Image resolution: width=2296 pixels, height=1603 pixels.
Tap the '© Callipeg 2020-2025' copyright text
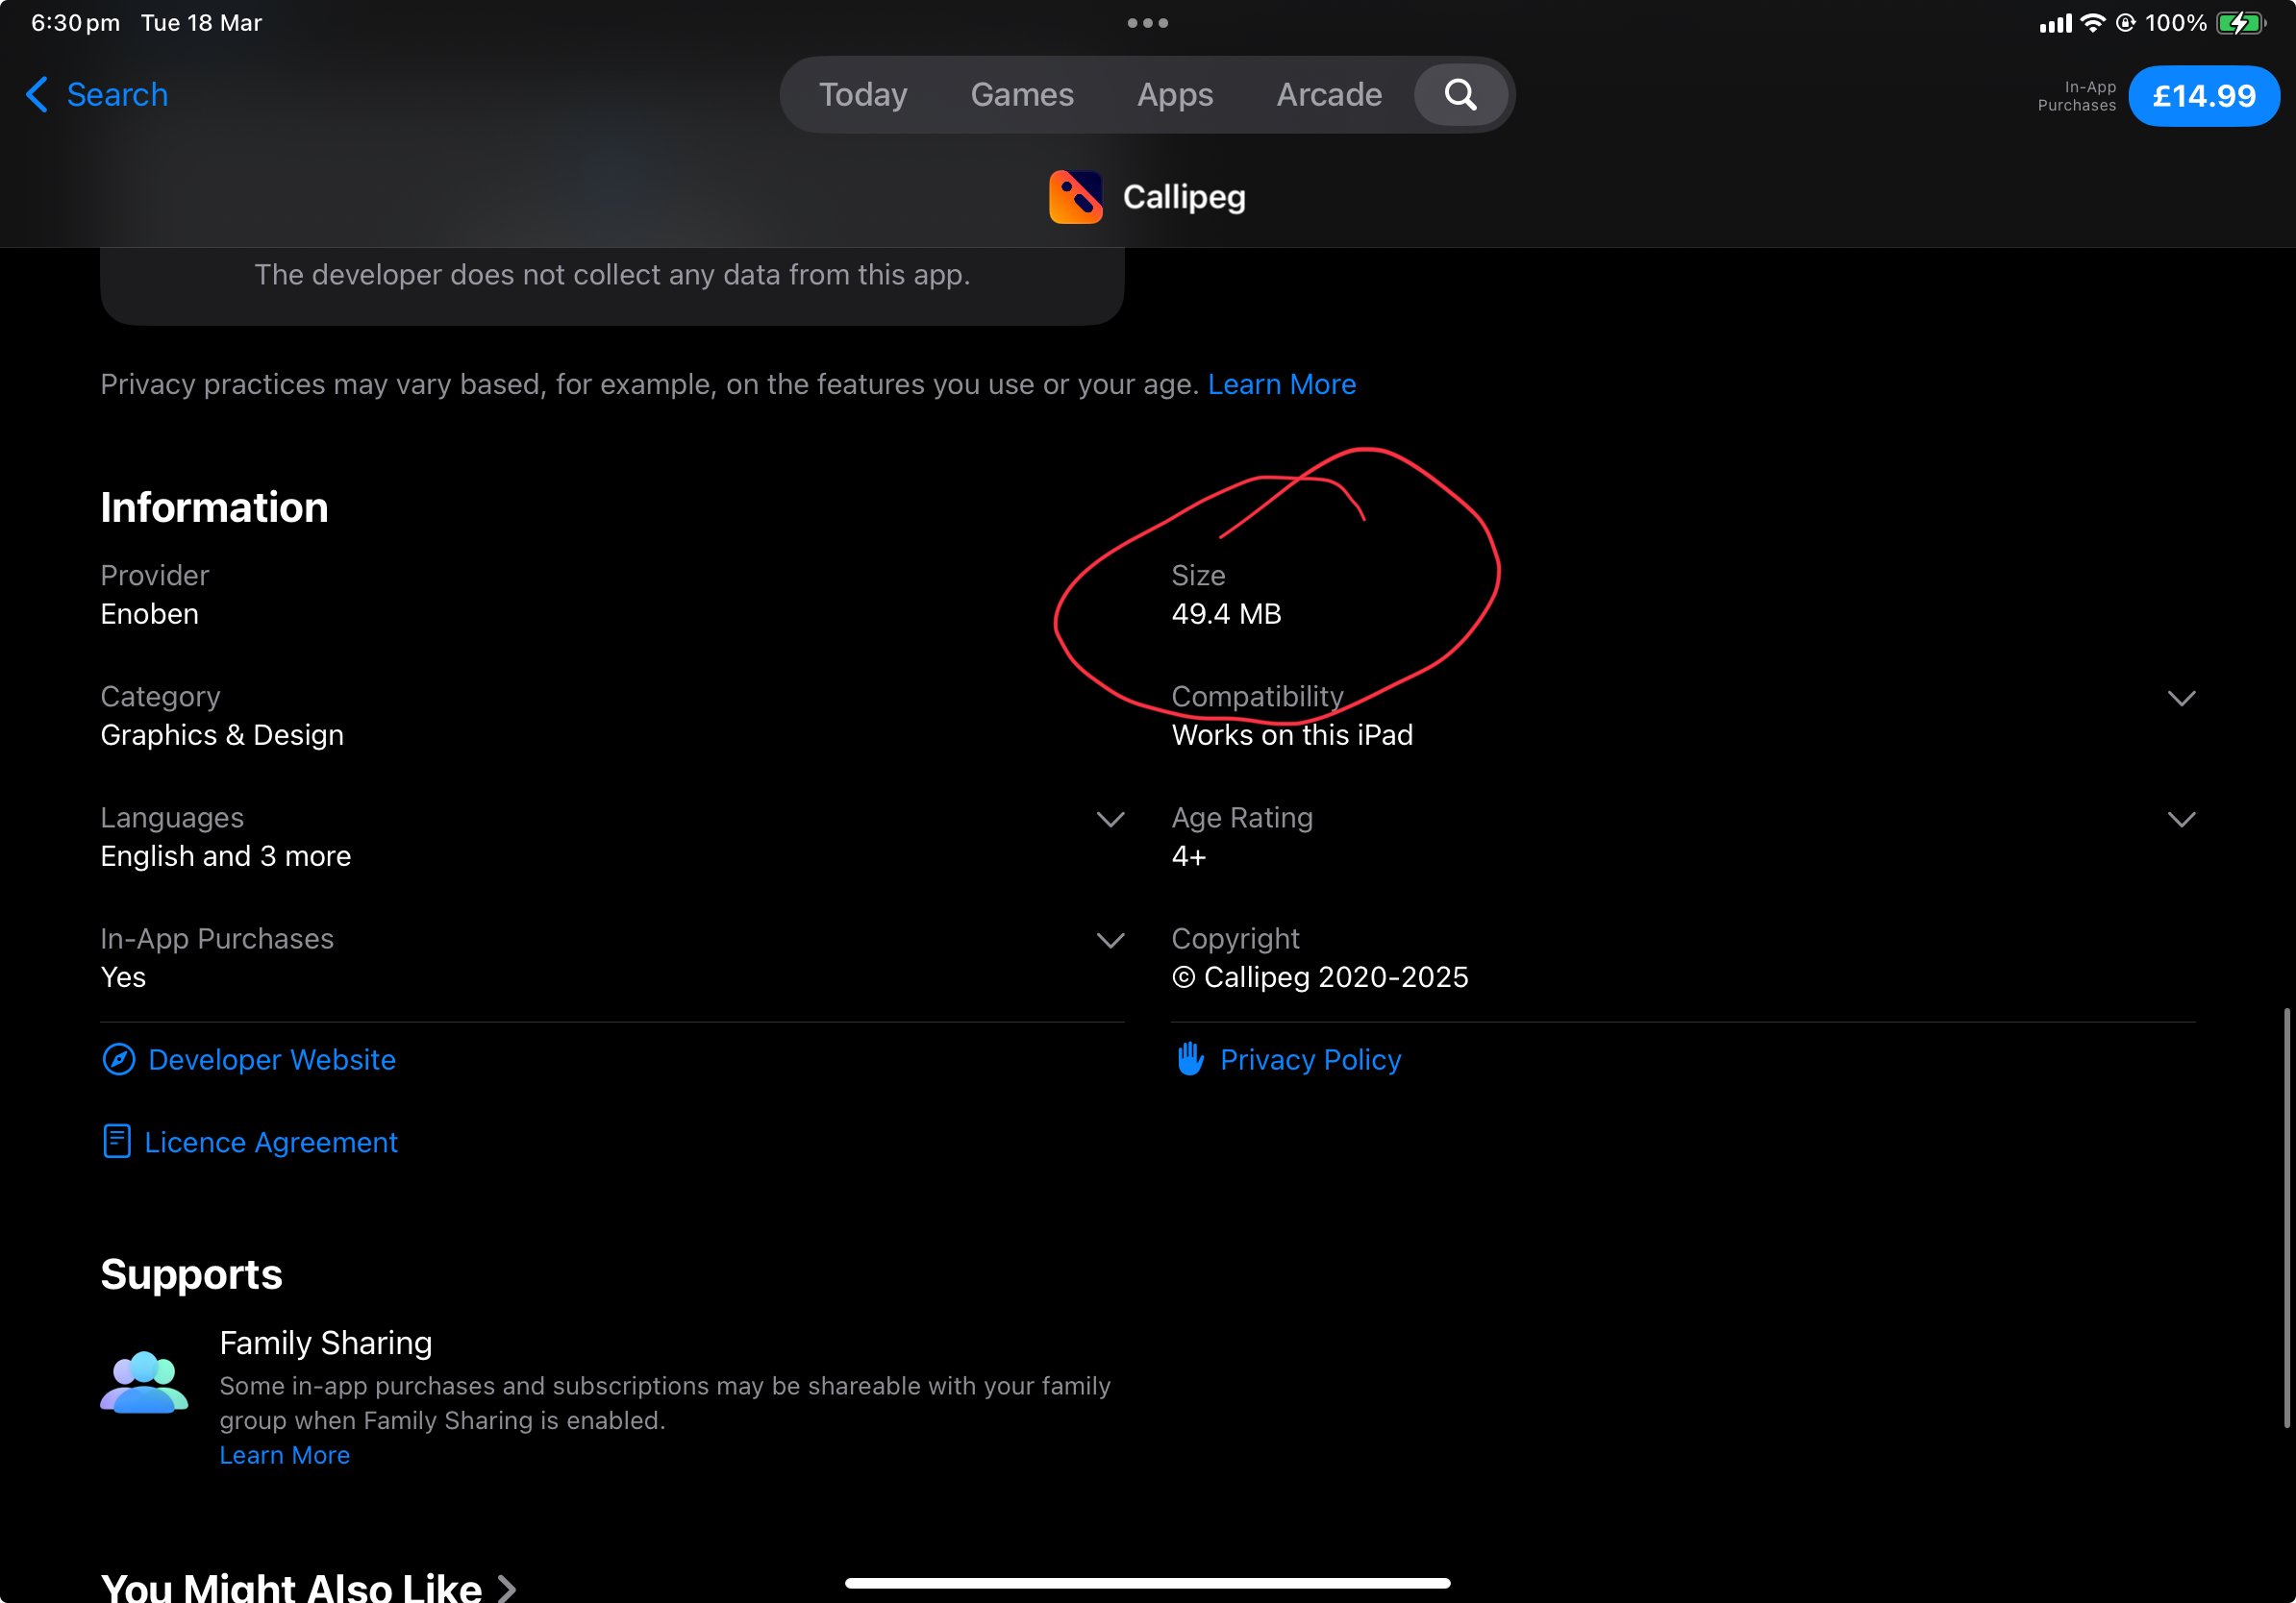coord(1319,977)
